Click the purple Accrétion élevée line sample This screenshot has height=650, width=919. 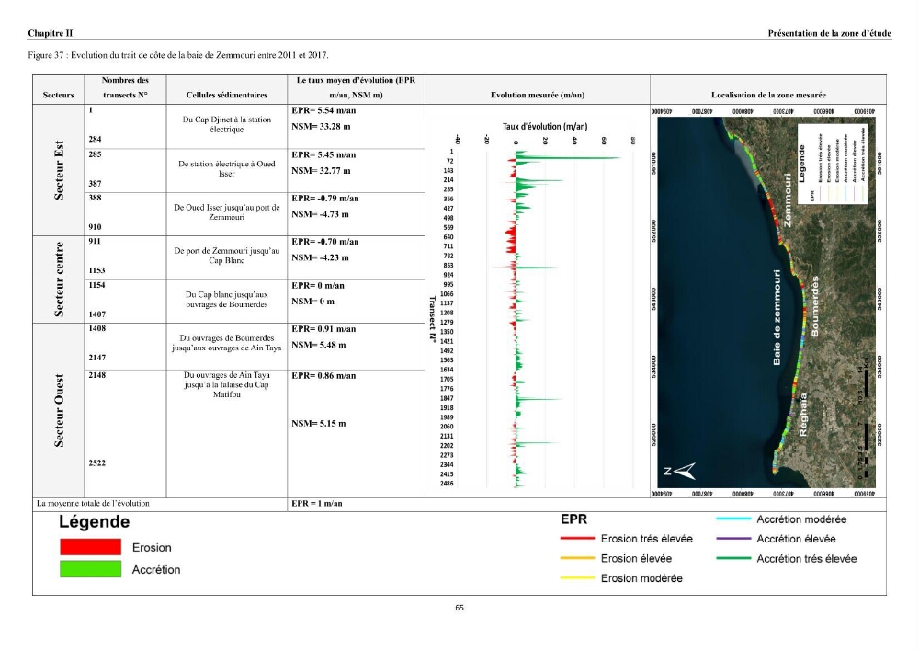(733, 539)
